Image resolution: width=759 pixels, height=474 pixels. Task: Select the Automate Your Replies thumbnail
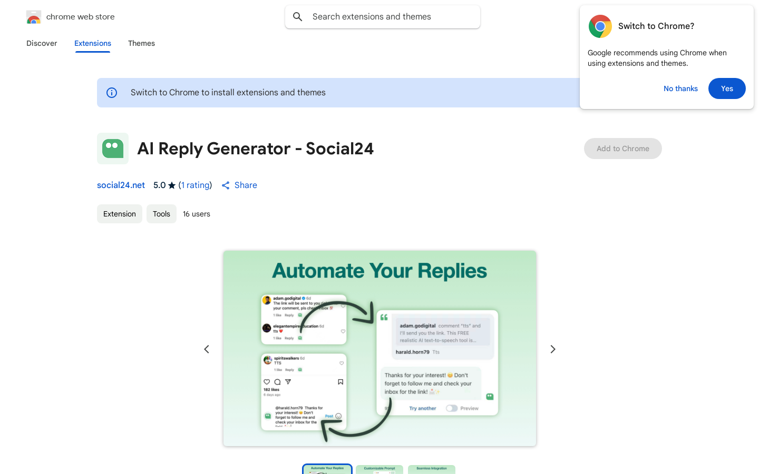click(327, 469)
